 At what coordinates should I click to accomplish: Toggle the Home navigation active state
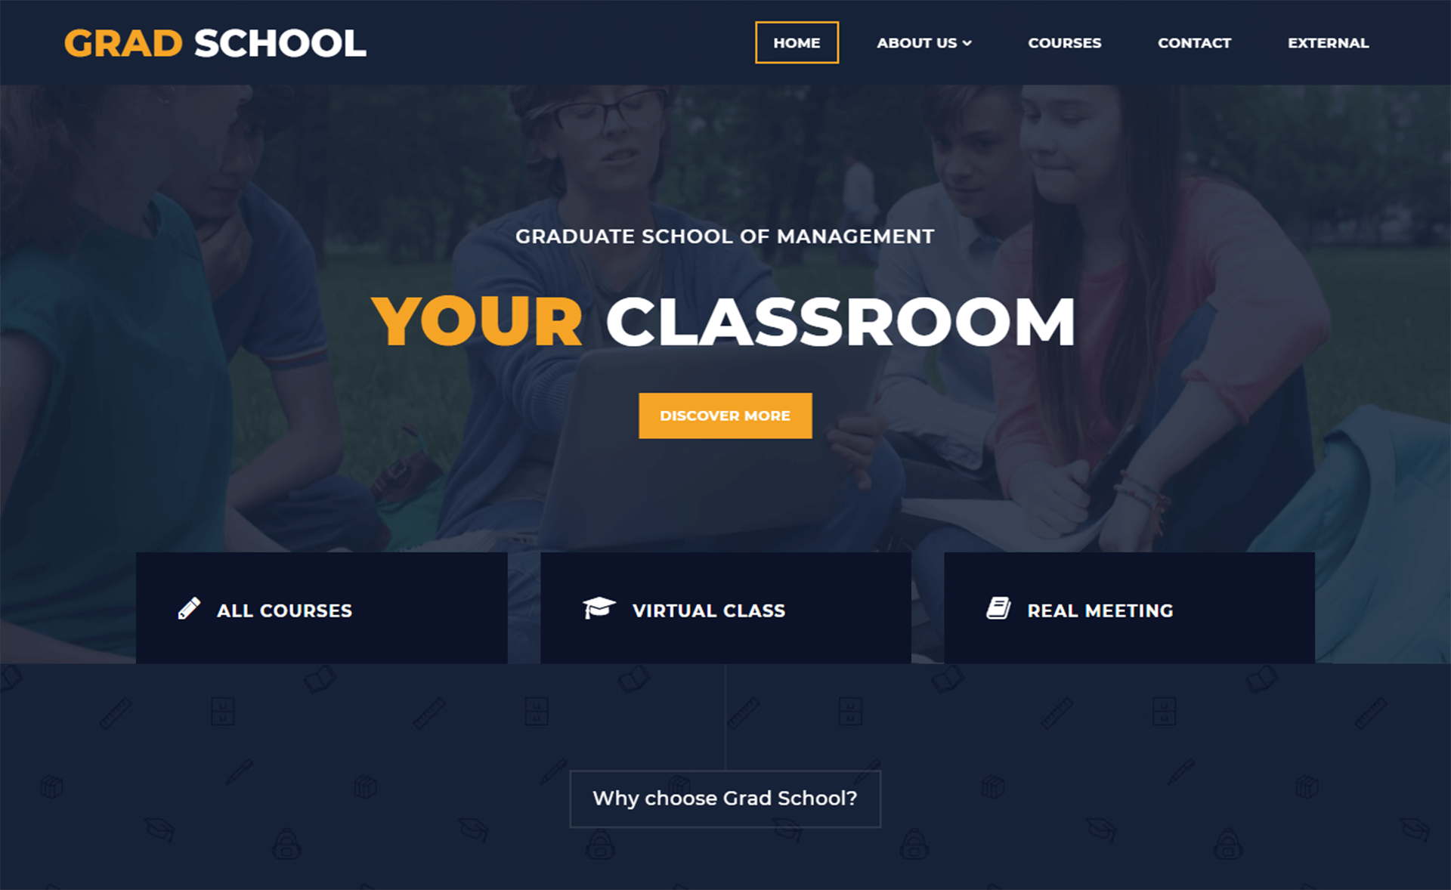point(797,42)
